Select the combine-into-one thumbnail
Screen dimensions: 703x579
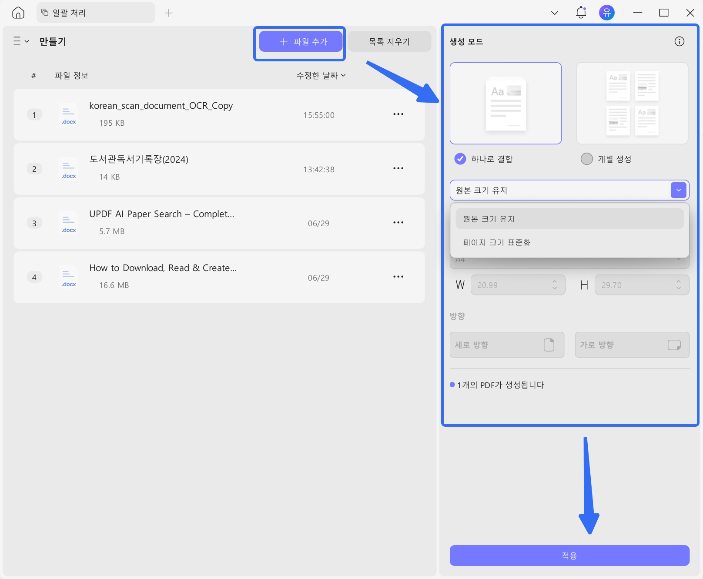coord(505,103)
